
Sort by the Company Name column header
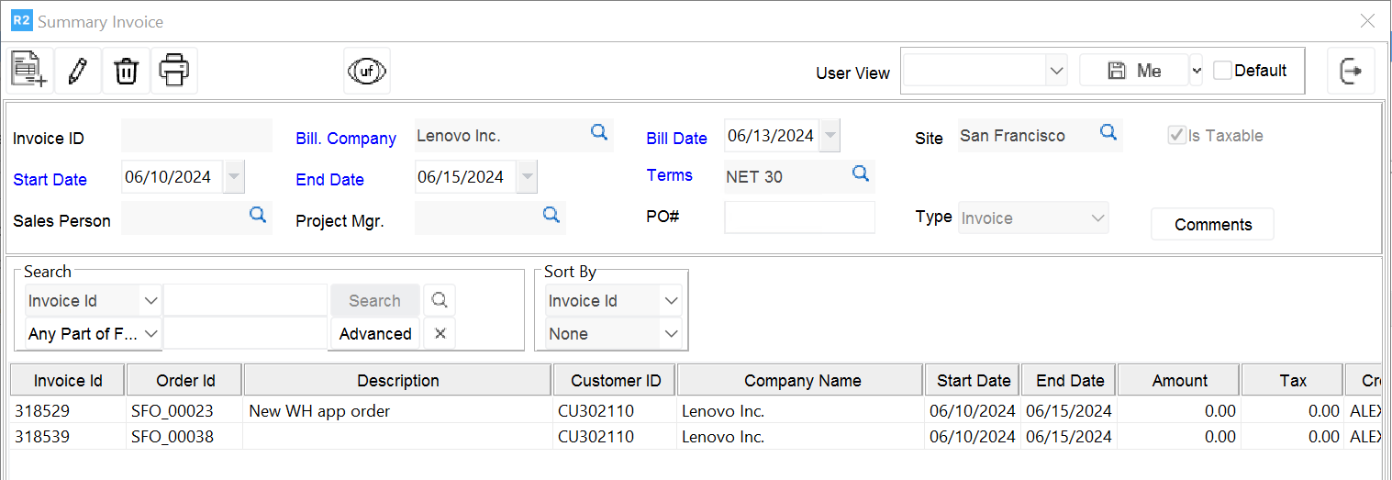click(x=802, y=380)
